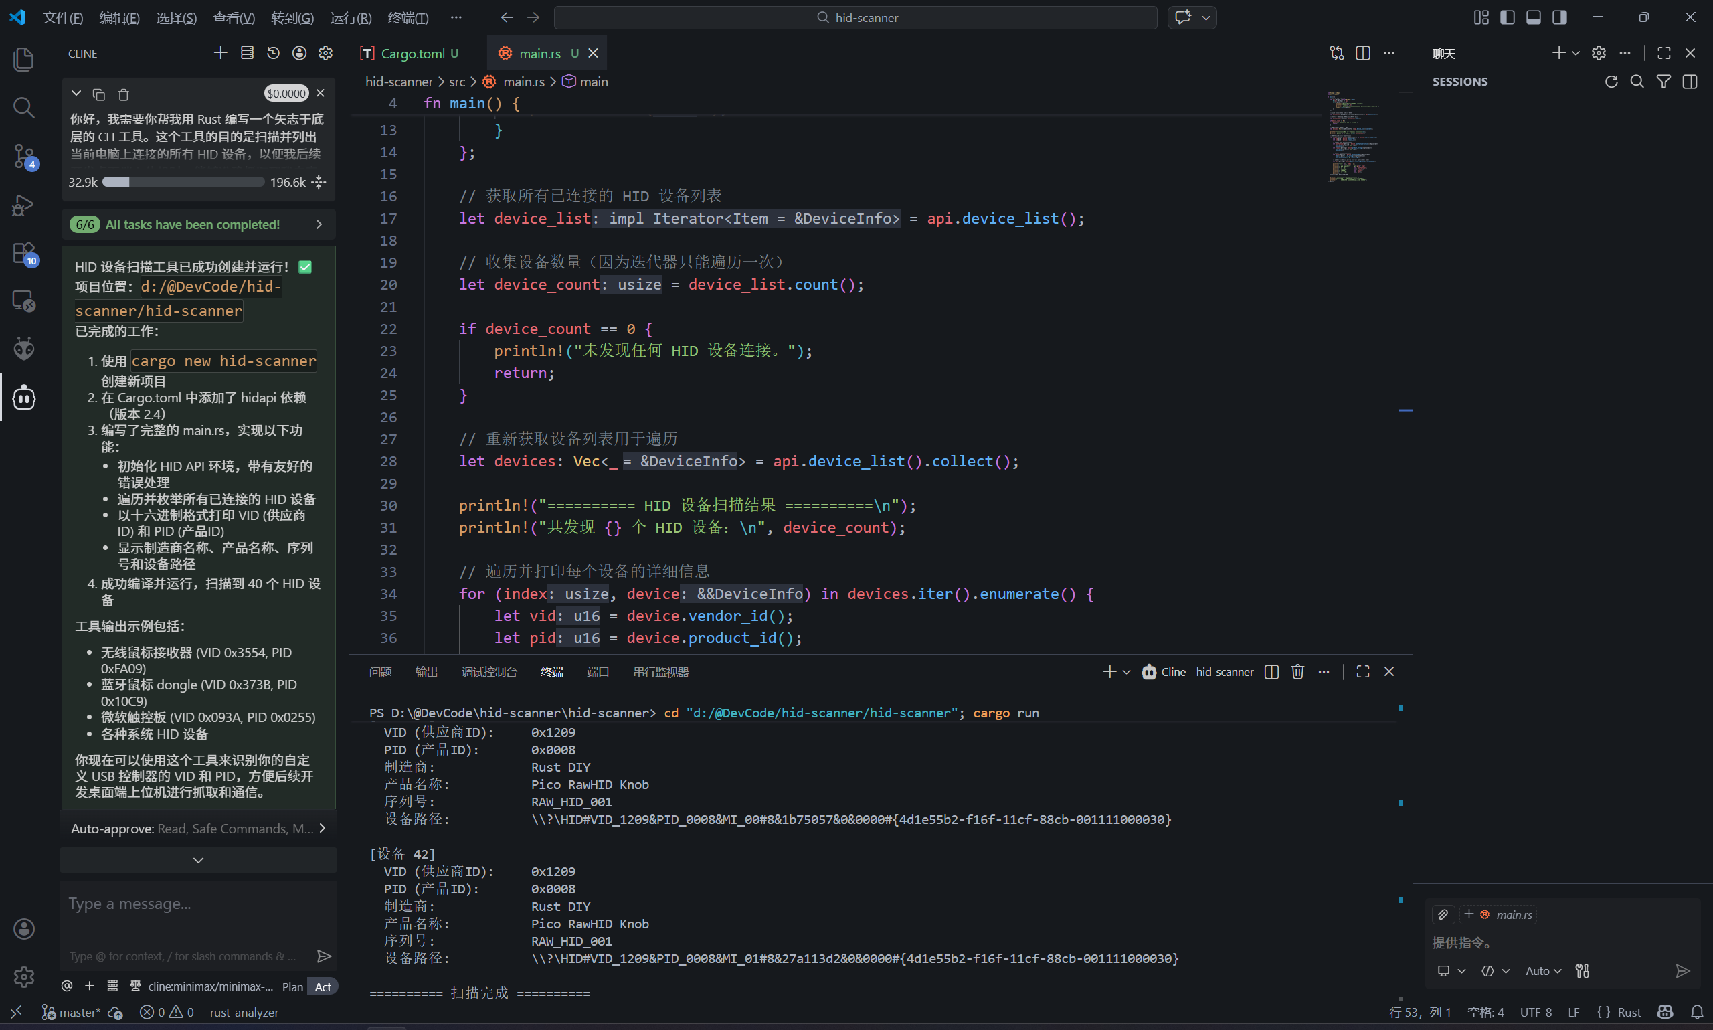Image resolution: width=1713 pixels, height=1030 pixels.
Task: Refresh the chat sessions list
Action: tap(1611, 81)
